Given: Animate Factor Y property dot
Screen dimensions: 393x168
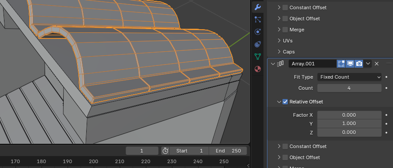Looking at the screenshot, I should point(386,124).
